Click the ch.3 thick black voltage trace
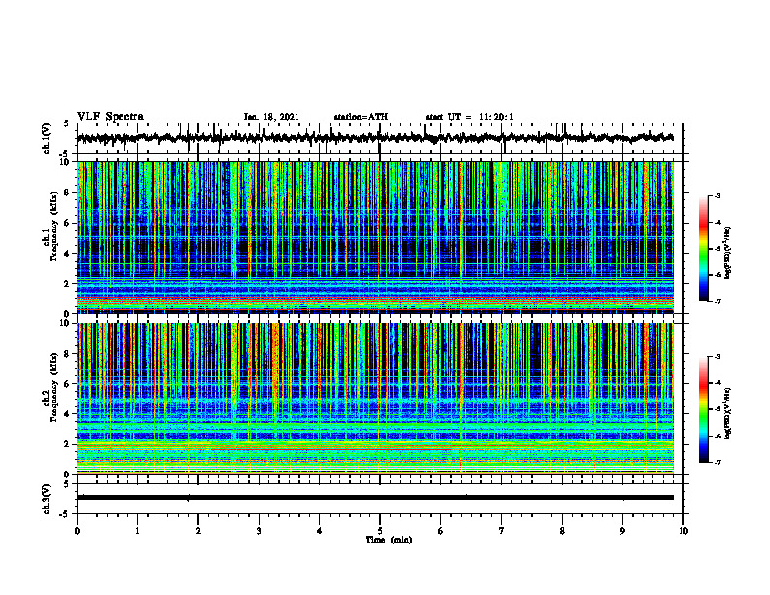The height and width of the screenshot is (595, 770). click(374, 498)
